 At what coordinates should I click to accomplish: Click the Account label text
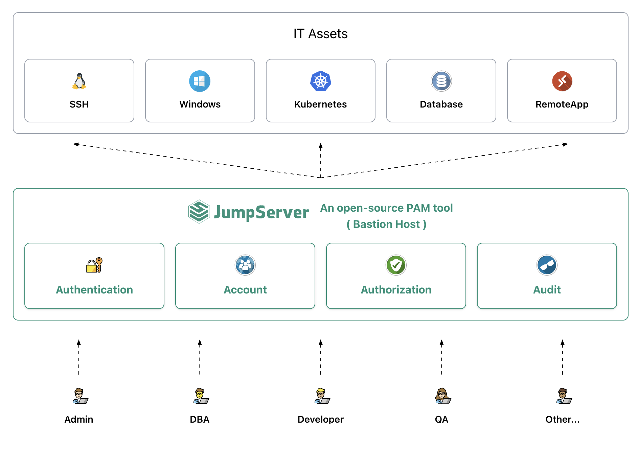(x=245, y=290)
